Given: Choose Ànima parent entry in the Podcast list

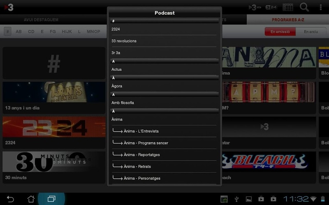Looking at the screenshot, I should coord(164,119).
